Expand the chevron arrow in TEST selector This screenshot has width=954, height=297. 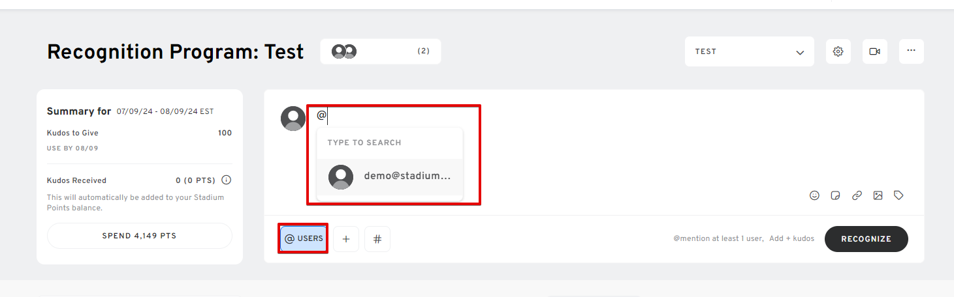[x=800, y=52]
